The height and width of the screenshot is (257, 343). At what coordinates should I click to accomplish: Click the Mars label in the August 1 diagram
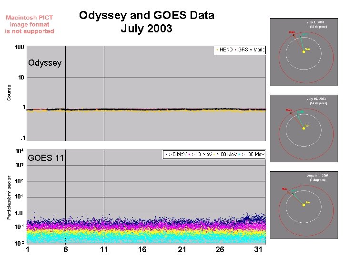[284, 189]
